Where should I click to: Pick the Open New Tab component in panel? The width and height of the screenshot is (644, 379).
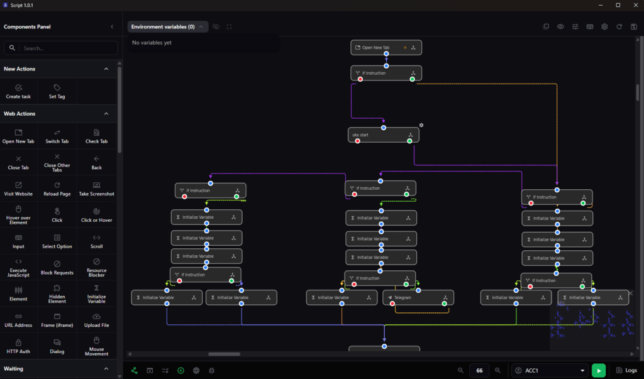[x=18, y=136]
